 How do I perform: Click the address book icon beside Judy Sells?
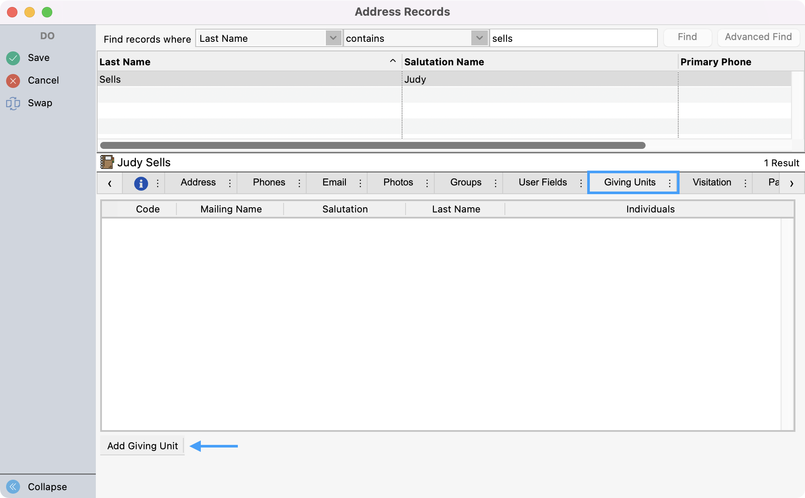coord(107,162)
